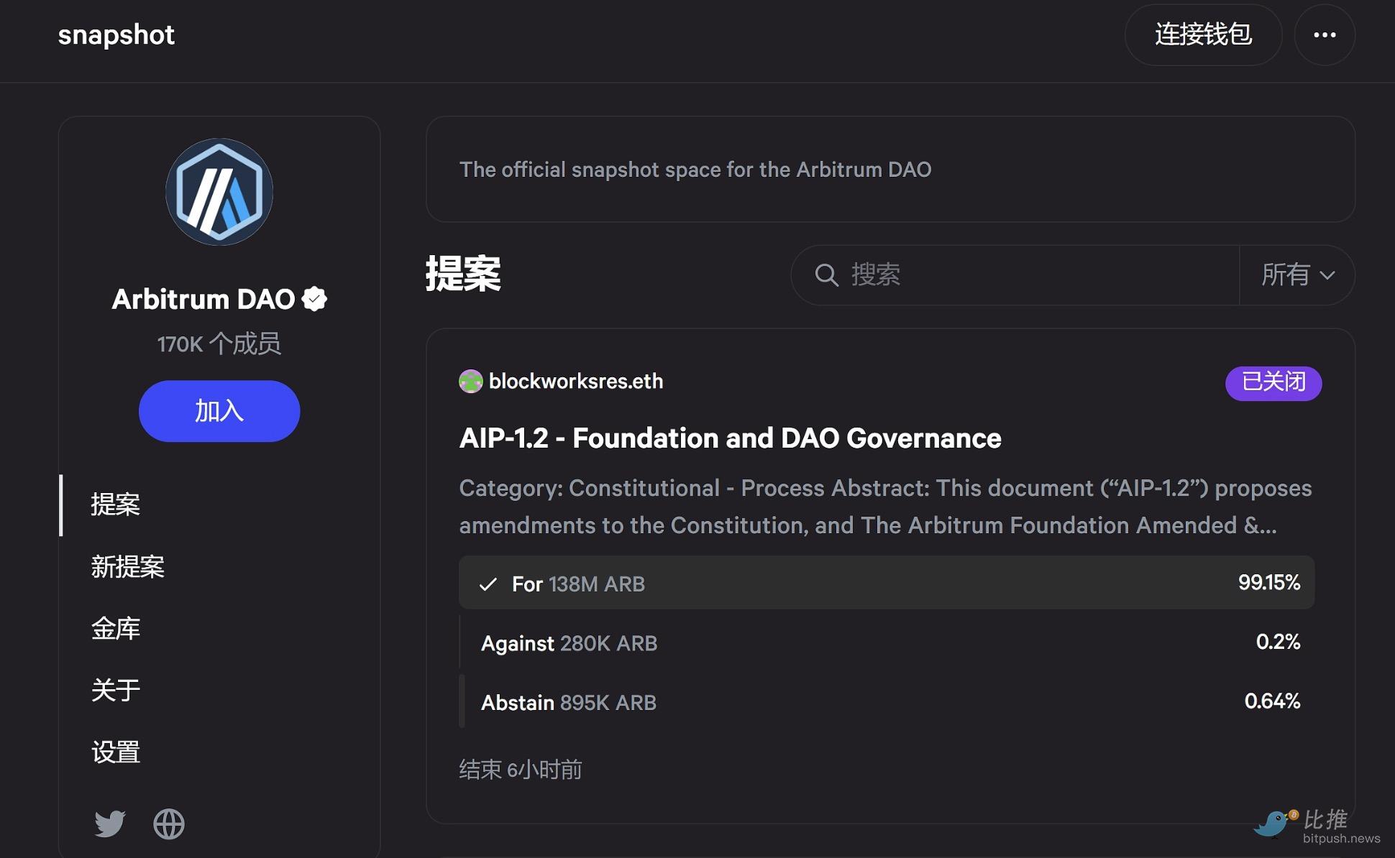The width and height of the screenshot is (1395, 858).
Task: Click the three-dots more options button
Action: [1325, 34]
